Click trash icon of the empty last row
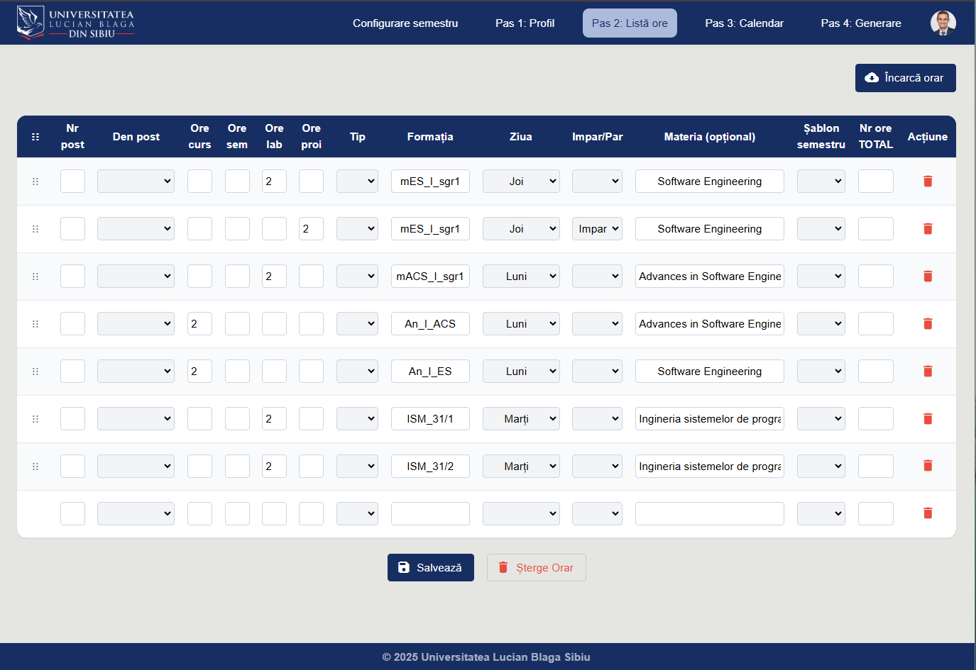The width and height of the screenshot is (976, 670). click(927, 513)
